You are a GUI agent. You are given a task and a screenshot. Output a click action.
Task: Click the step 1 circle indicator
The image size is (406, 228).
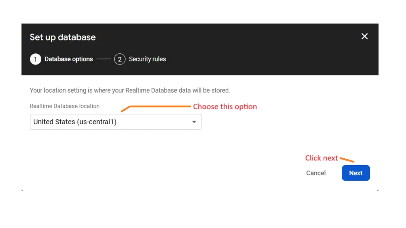(35, 59)
